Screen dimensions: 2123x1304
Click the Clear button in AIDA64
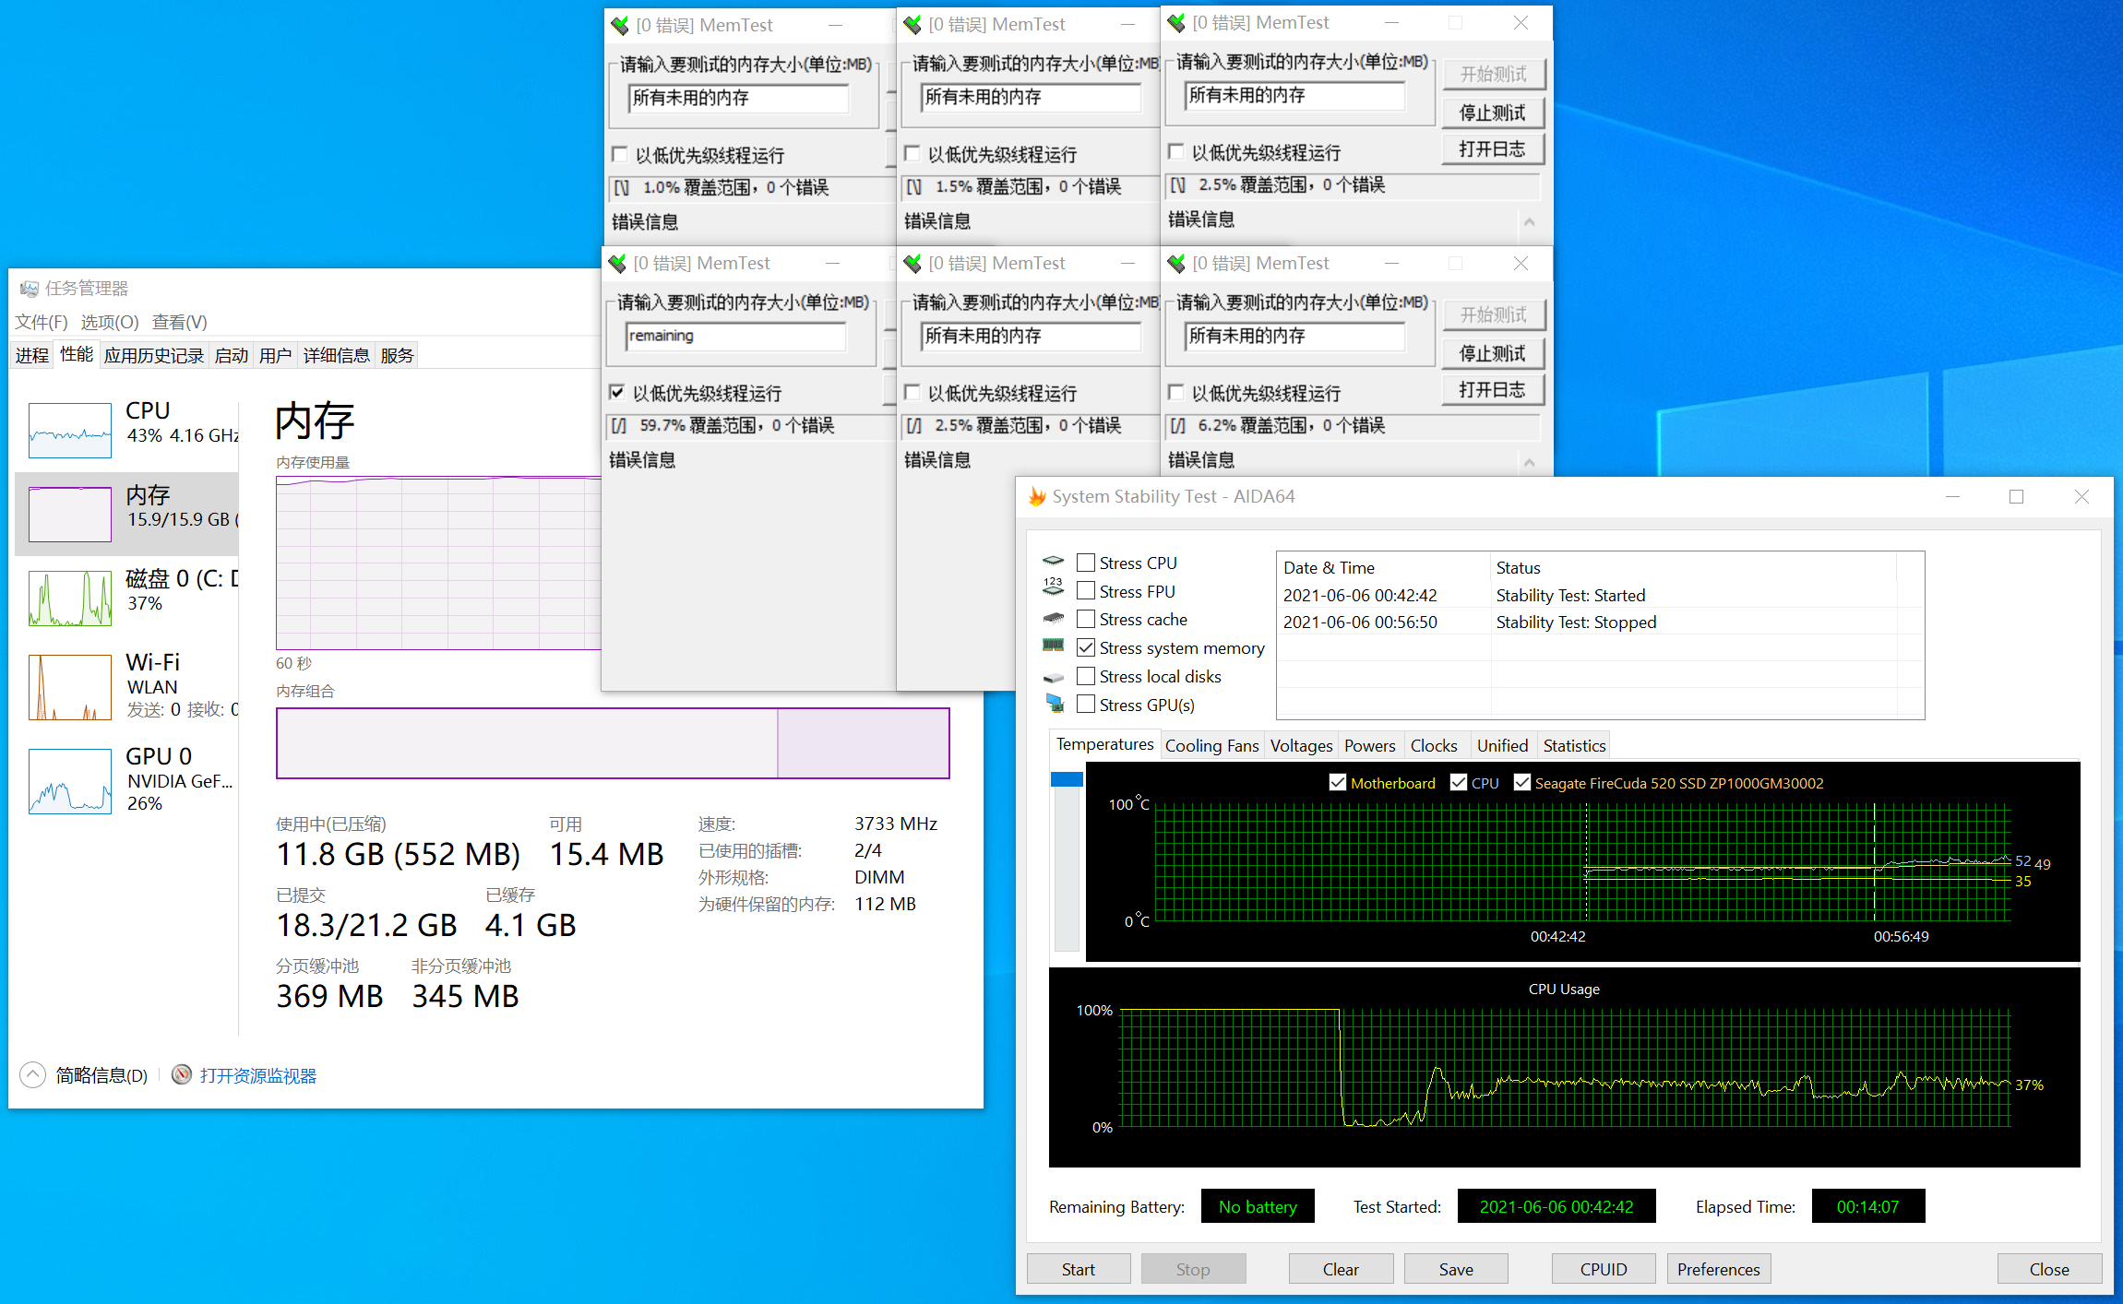(x=1341, y=1269)
